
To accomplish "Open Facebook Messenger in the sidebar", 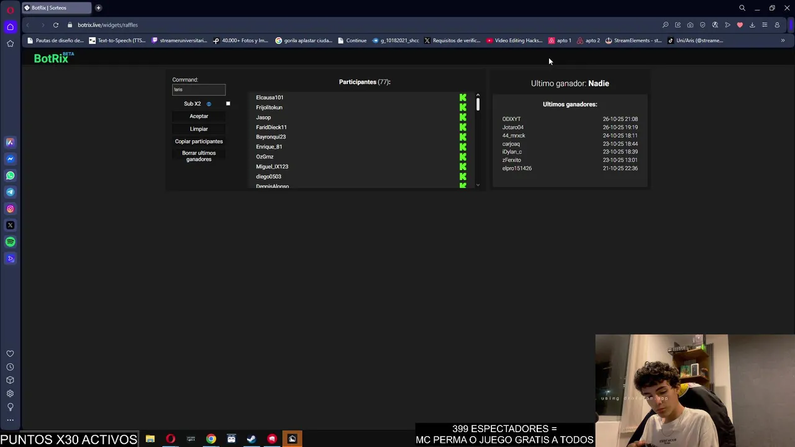I will tap(10, 159).
